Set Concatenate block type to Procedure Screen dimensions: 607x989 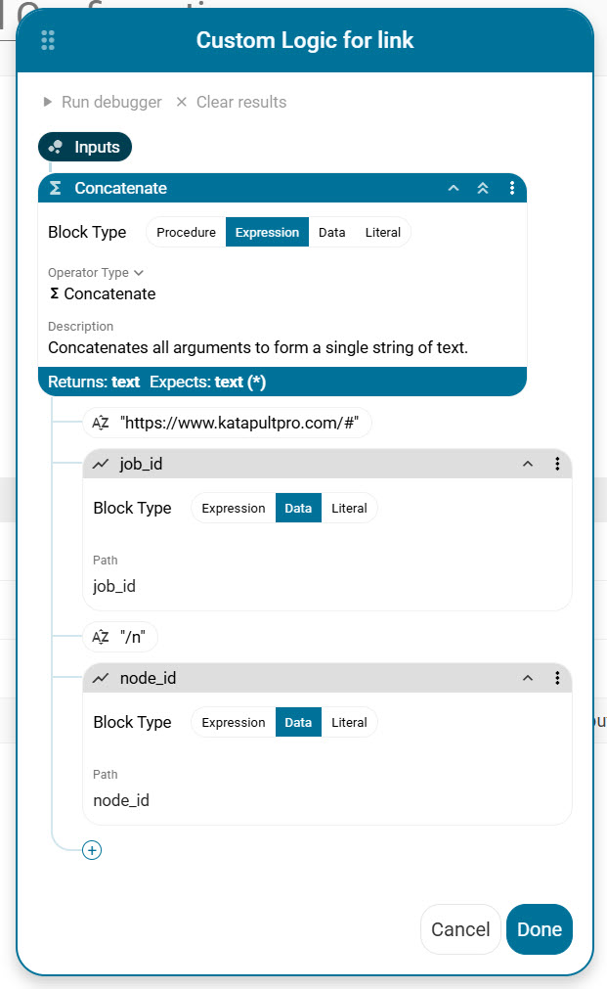click(186, 233)
